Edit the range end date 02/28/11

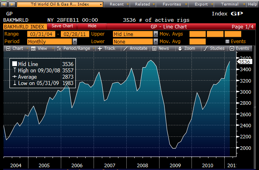point(75,34)
